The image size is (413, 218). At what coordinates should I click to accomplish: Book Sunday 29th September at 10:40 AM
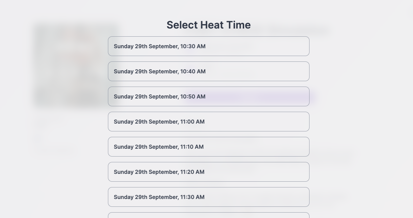click(208, 71)
